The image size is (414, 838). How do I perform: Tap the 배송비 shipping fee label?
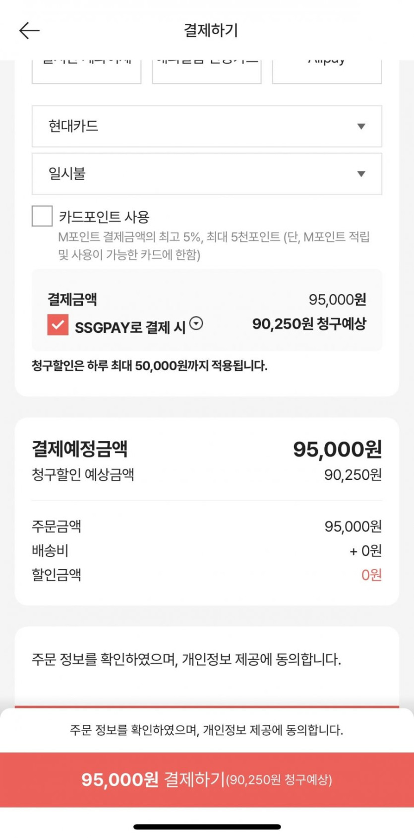click(x=50, y=551)
